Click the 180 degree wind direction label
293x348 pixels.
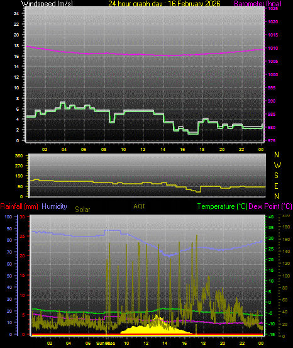pyautogui.click(x=19, y=176)
